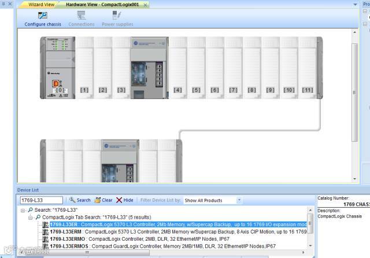Select empty chassis slot 9
Screen dimensions: 370x258
(x=270, y=68)
